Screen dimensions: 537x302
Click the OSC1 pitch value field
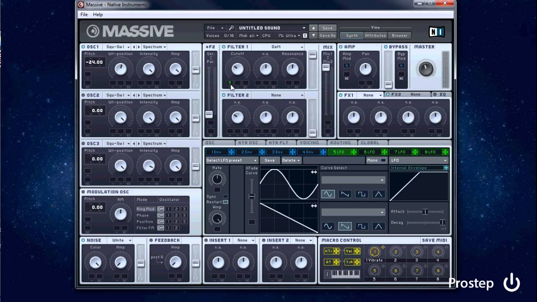(x=94, y=62)
